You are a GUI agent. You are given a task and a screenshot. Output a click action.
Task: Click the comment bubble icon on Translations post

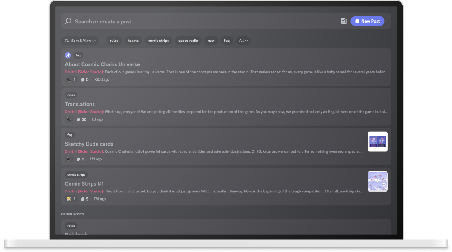point(79,119)
